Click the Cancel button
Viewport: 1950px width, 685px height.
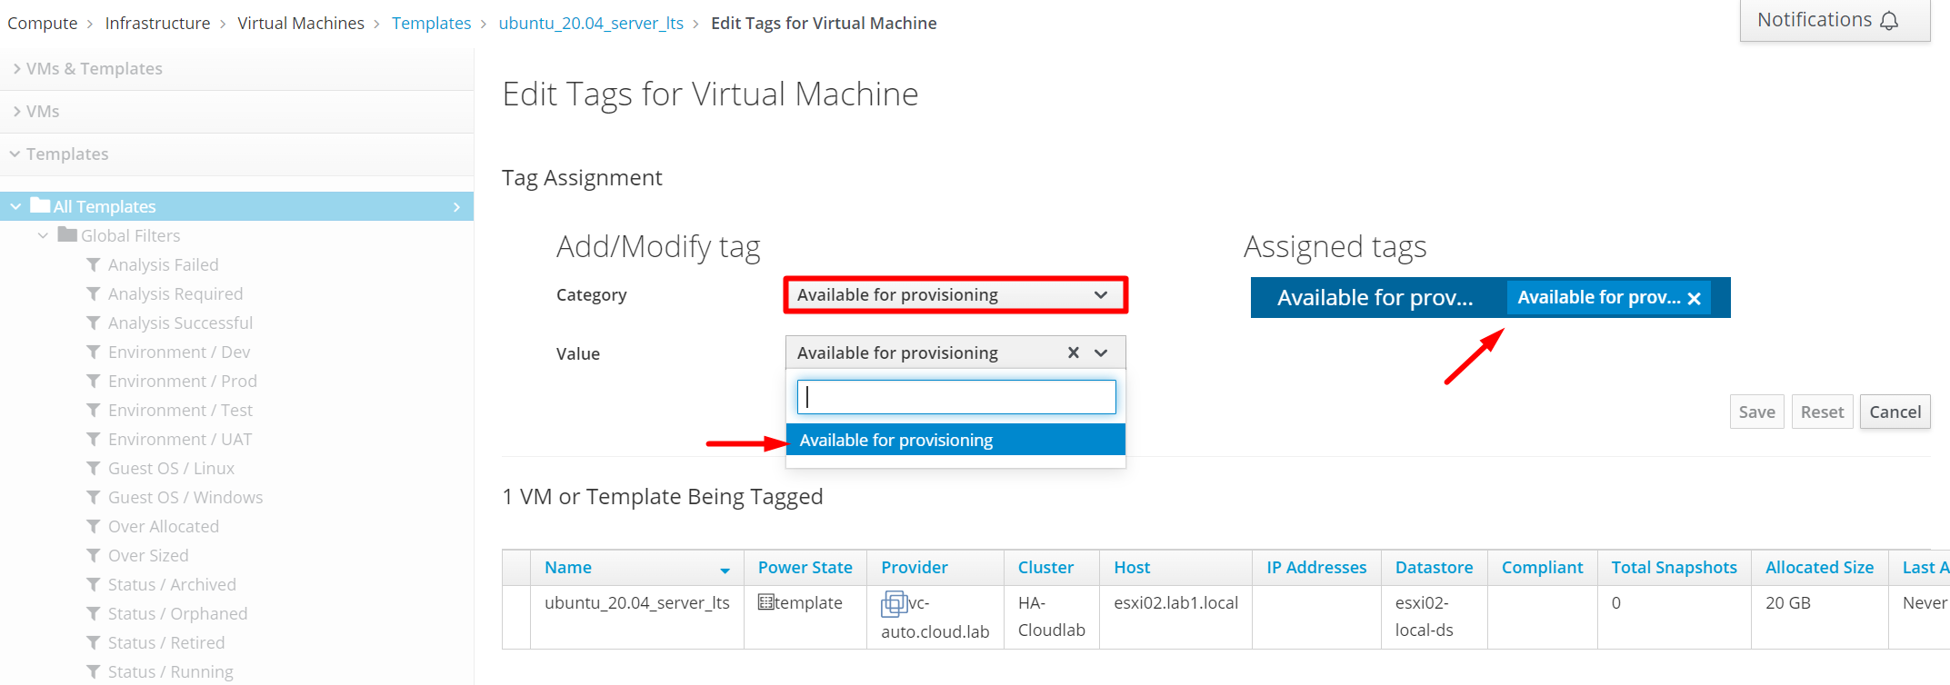click(x=1895, y=412)
